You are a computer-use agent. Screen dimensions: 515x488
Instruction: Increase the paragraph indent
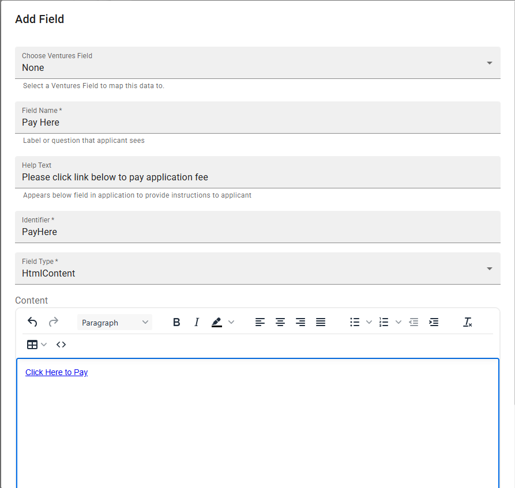tap(434, 322)
